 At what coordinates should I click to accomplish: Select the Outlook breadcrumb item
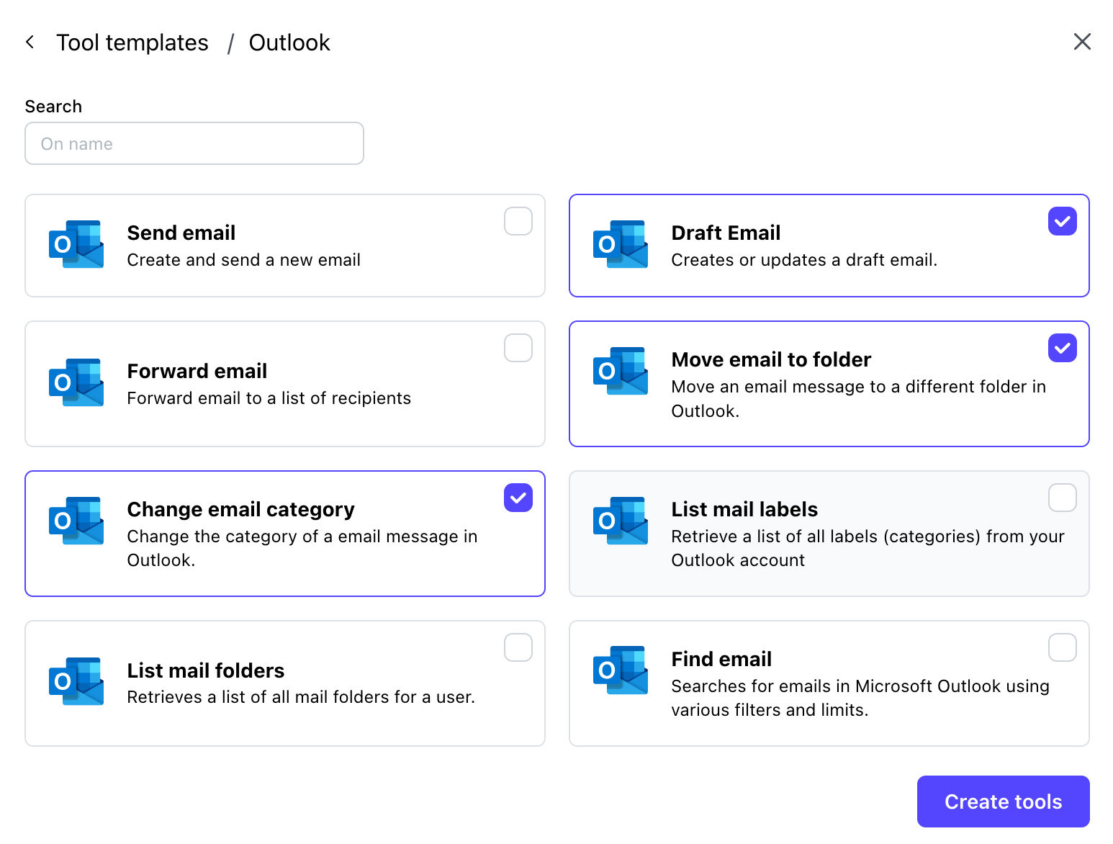(289, 43)
